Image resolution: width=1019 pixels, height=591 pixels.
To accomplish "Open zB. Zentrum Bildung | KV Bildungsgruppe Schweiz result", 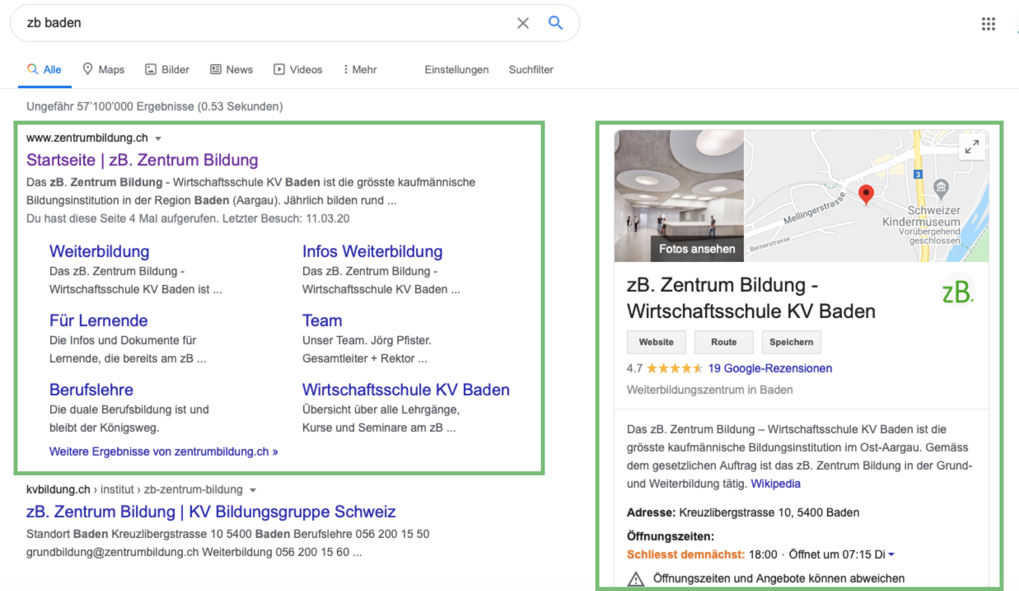I will pos(211,511).
